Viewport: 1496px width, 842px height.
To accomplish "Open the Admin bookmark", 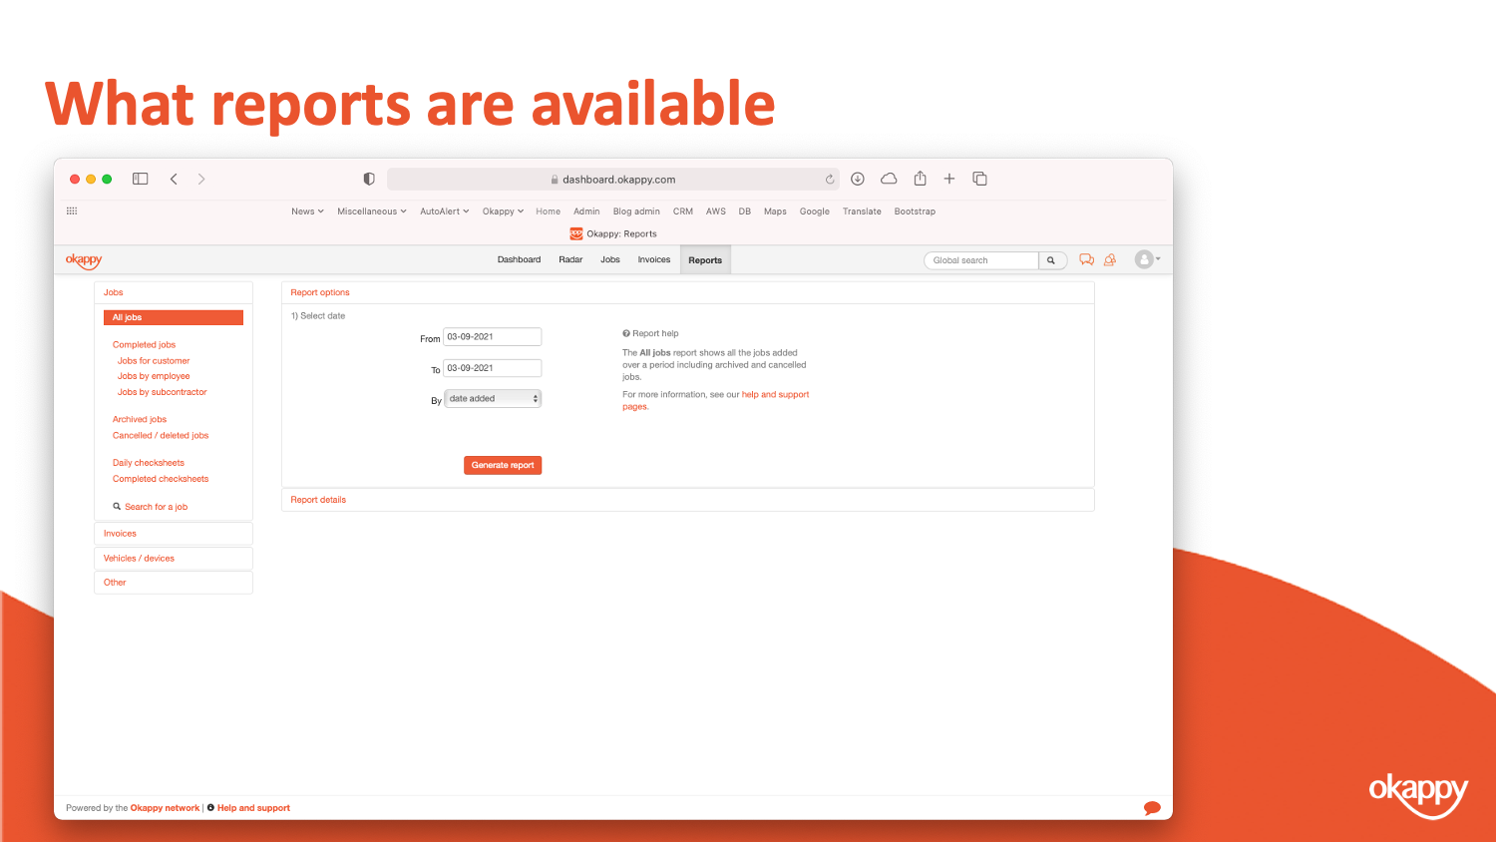I will pos(586,211).
